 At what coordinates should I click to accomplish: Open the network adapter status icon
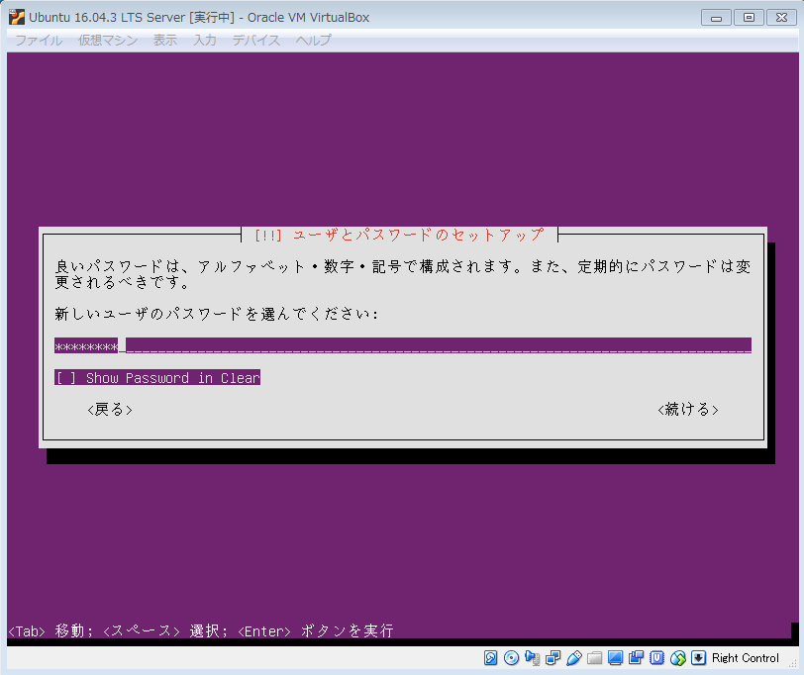point(553,658)
